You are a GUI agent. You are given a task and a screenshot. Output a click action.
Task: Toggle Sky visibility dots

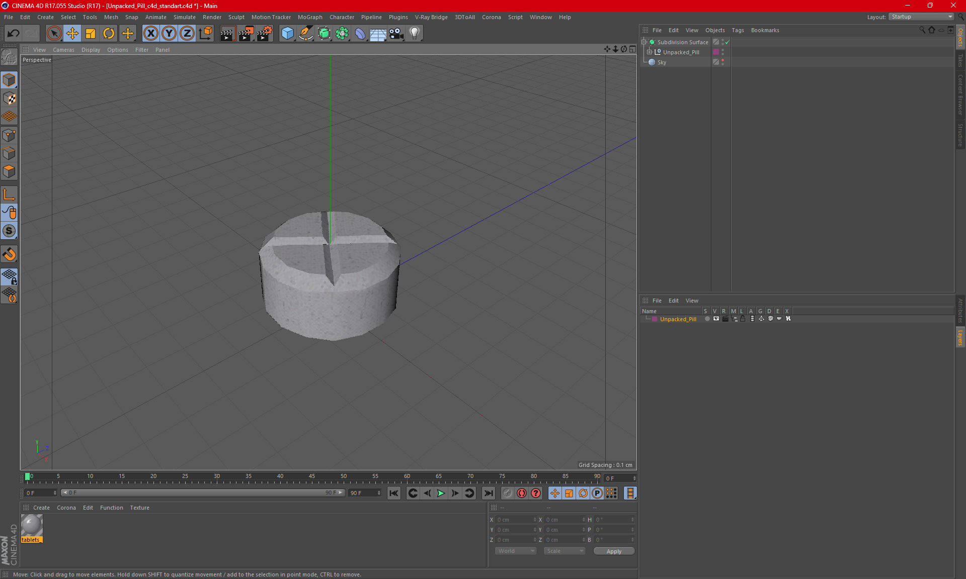tap(723, 62)
